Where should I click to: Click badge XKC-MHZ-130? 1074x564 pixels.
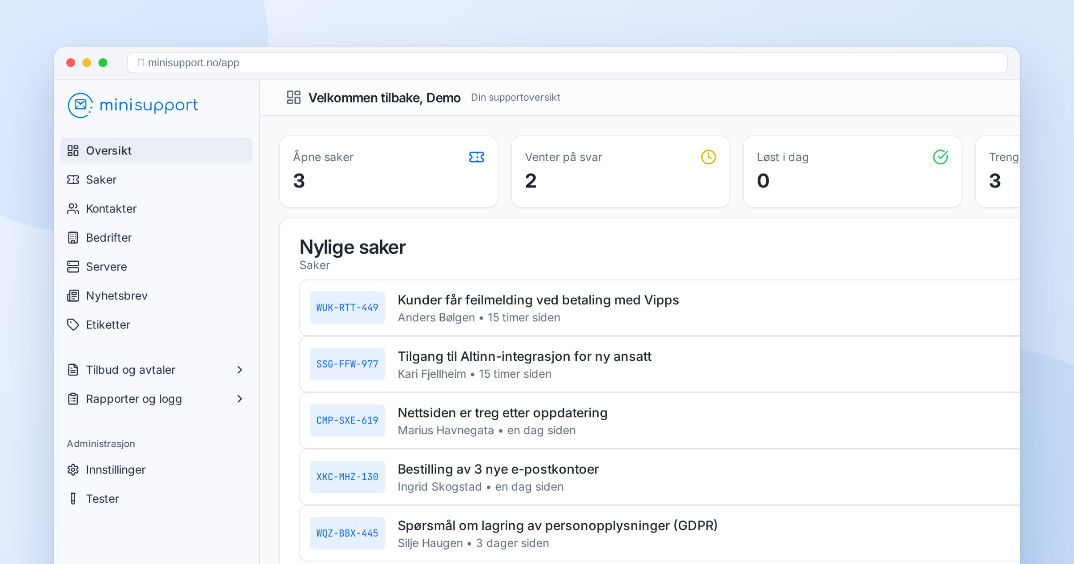[347, 477]
